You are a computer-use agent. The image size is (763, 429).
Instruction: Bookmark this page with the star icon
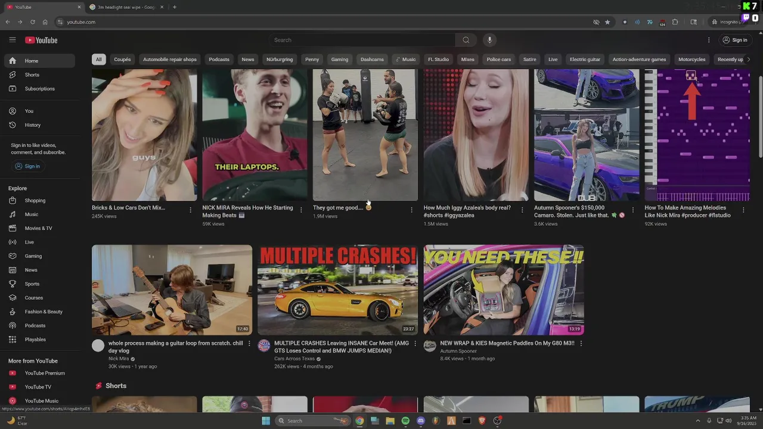tap(607, 22)
